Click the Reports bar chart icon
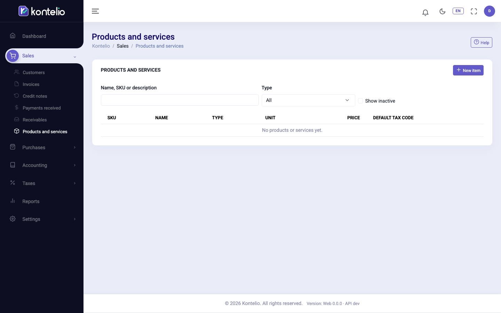Viewport: 501px width, 313px height. [x=13, y=201]
